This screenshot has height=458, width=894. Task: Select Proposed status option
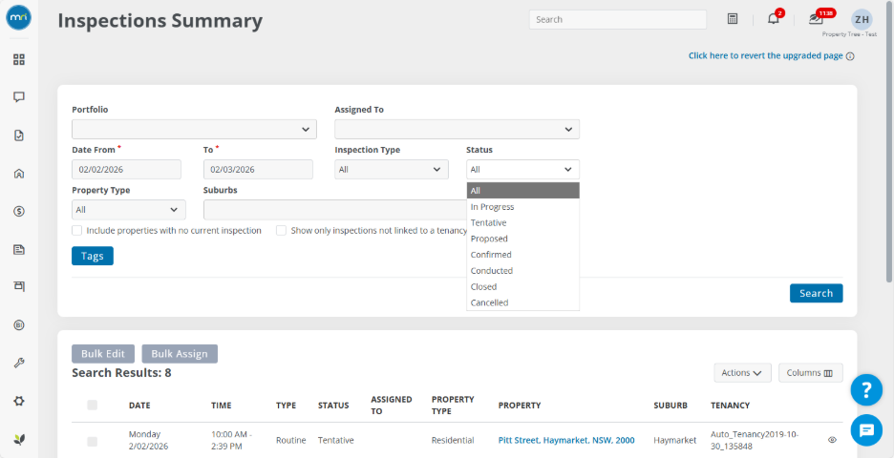[x=522, y=239]
